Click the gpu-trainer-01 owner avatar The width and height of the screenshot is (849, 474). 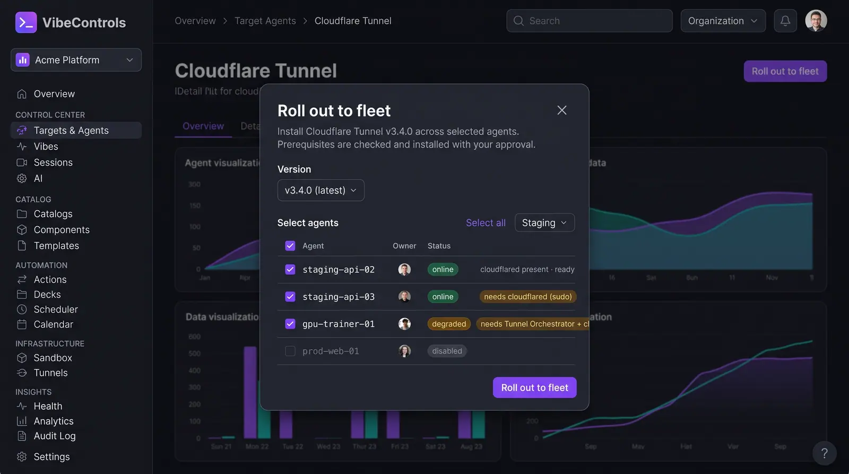tap(404, 324)
